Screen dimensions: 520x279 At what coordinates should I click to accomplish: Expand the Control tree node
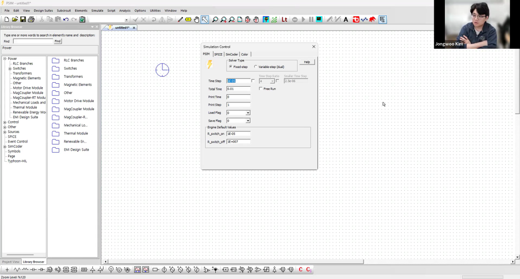(x=5, y=122)
